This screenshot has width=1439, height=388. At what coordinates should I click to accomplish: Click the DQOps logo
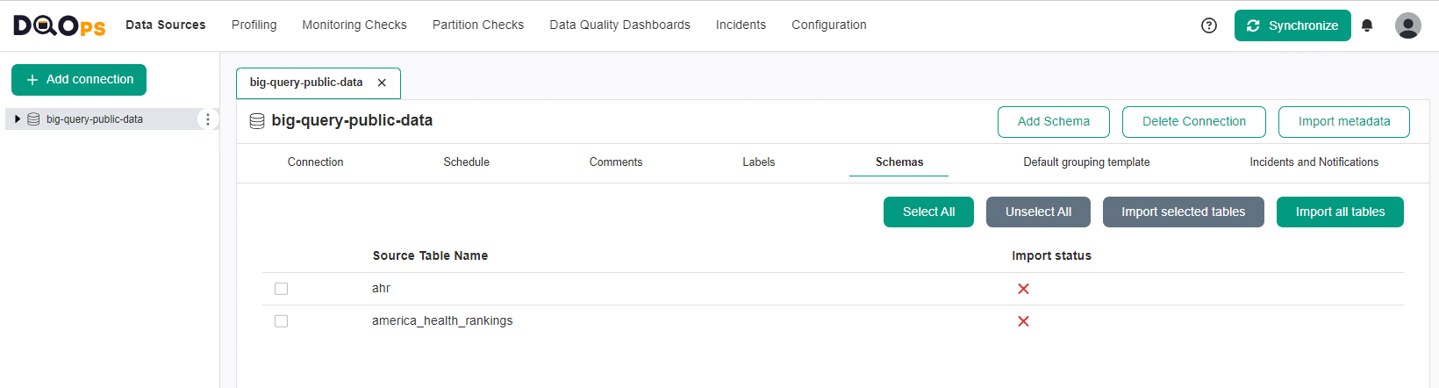(60, 25)
